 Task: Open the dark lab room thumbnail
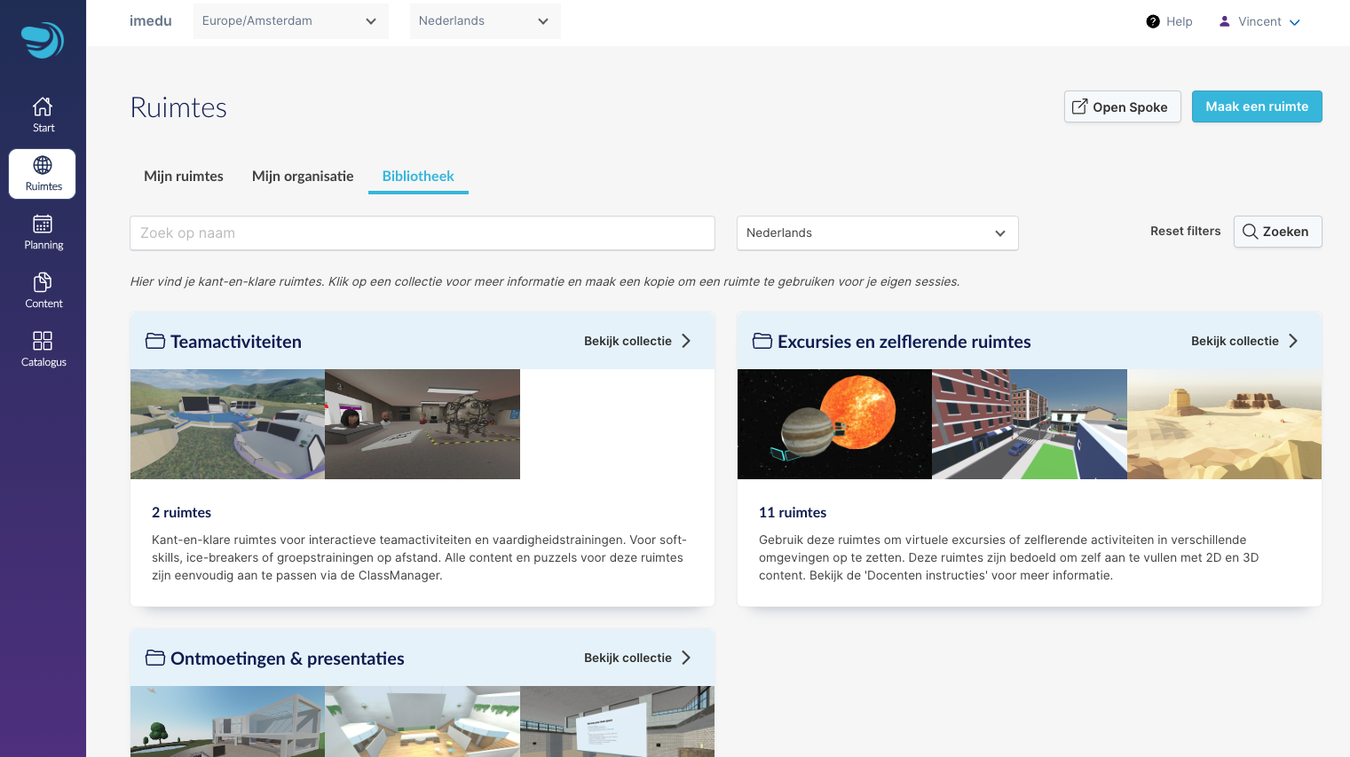pyautogui.click(x=422, y=424)
